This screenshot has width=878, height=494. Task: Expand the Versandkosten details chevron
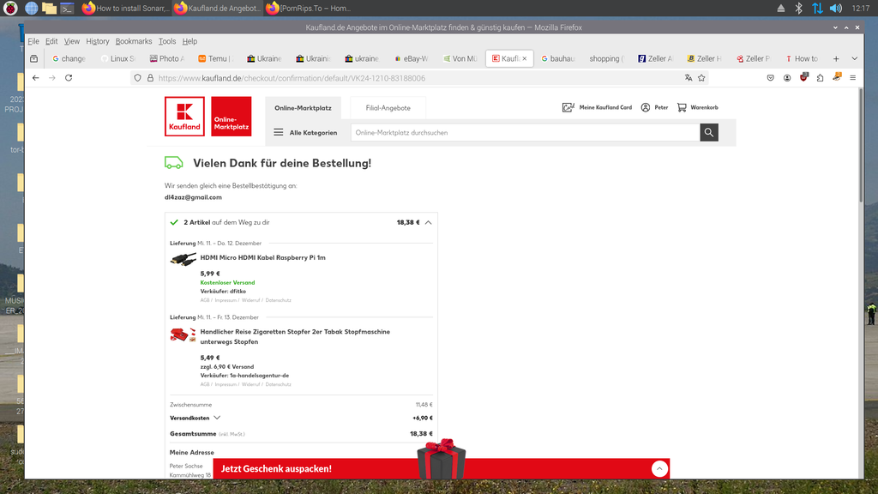point(217,418)
